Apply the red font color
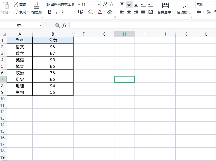This screenshot has width=216, height=161. pos(100,12)
